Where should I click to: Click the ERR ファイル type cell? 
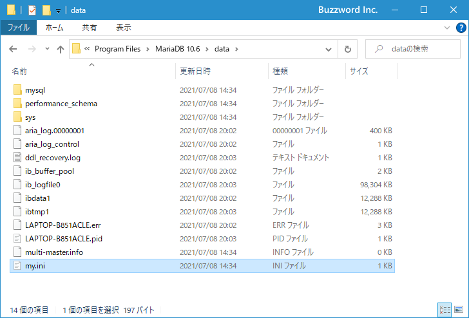[x=291, y=225]
